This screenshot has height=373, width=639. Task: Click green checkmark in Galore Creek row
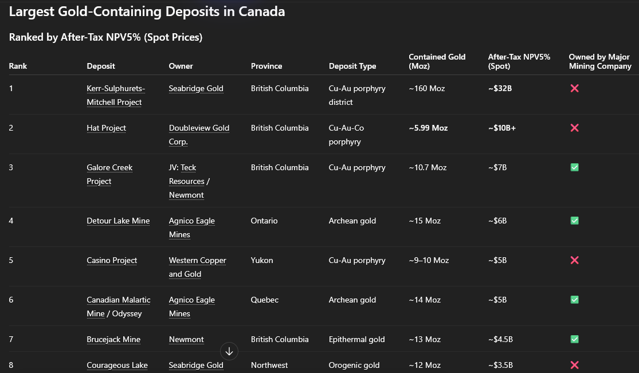574,167
